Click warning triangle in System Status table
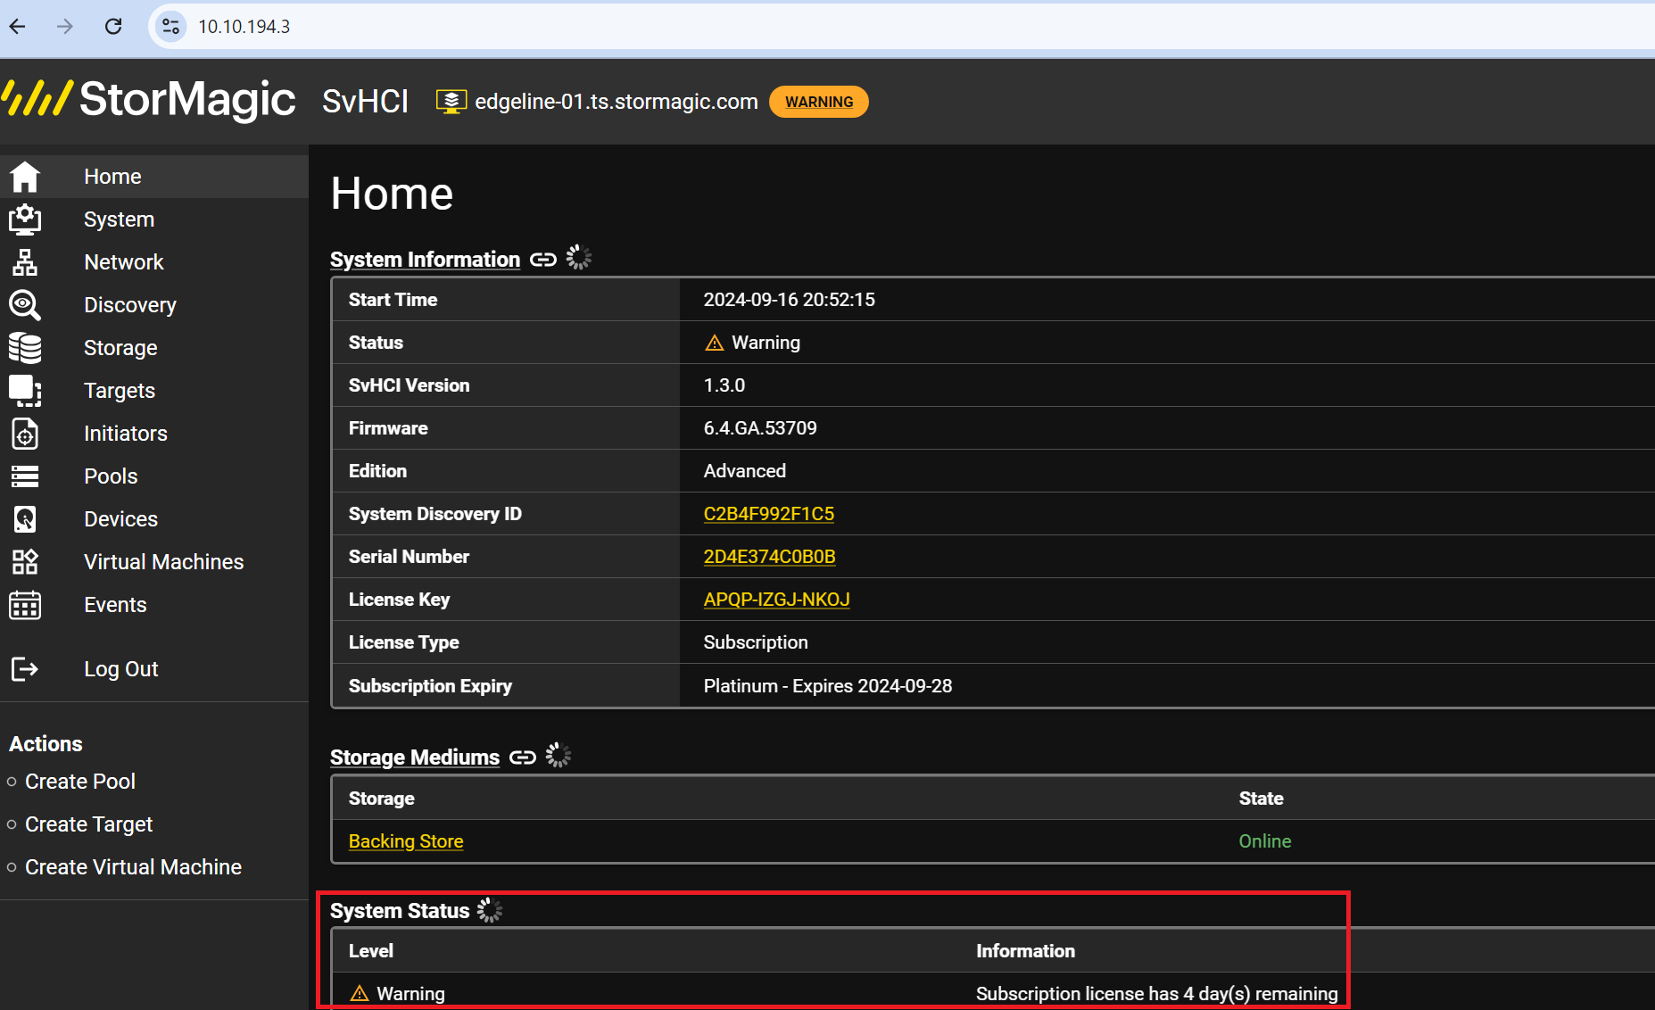The height and width of the screenshot is (1010, 1655). point(360,993)
